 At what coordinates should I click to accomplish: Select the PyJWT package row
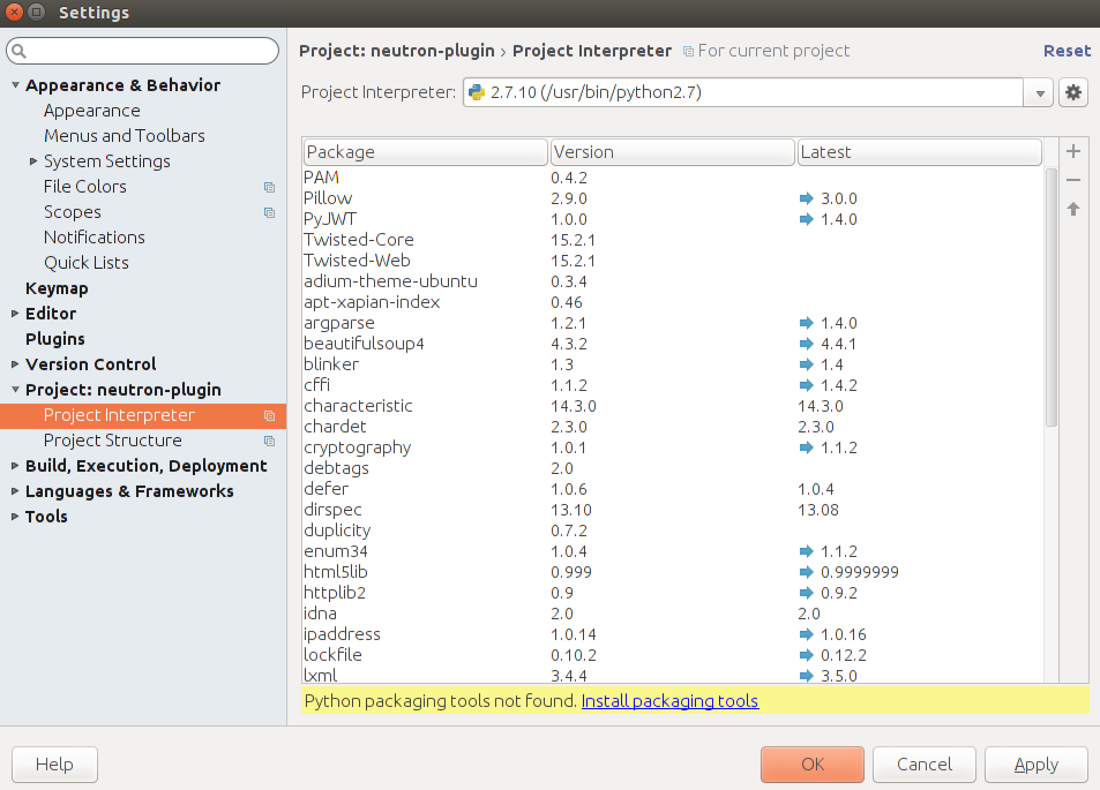coord(672,219)
